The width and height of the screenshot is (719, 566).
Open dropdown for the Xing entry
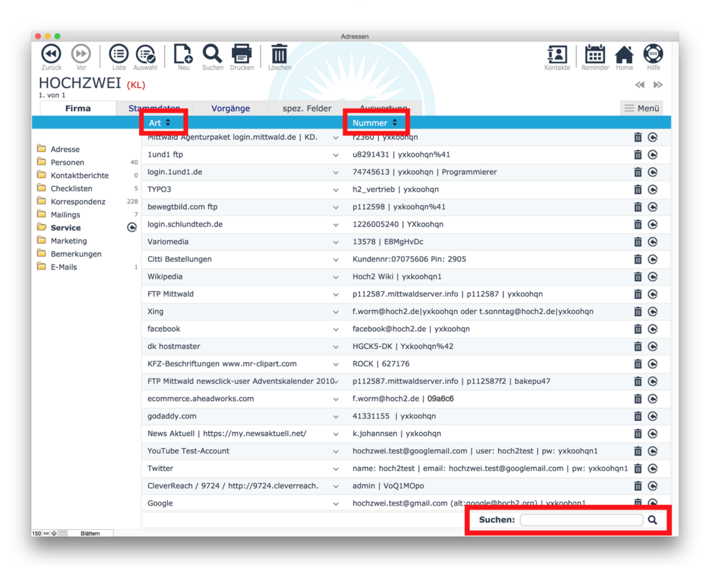(x=336, y=312)
